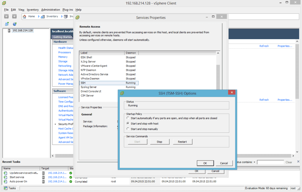
Task: Click upper Properties link
Action: tap(285, 46)
